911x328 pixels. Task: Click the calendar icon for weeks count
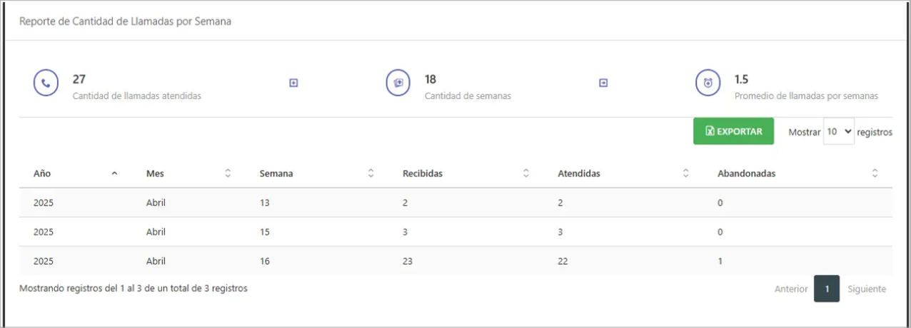tap(398, 83)
